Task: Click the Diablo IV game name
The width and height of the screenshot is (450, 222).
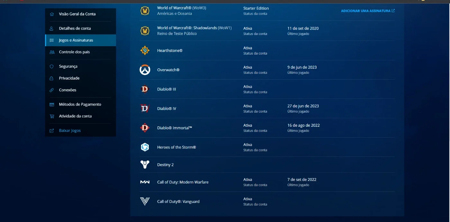Action: [x=166, y=109]
